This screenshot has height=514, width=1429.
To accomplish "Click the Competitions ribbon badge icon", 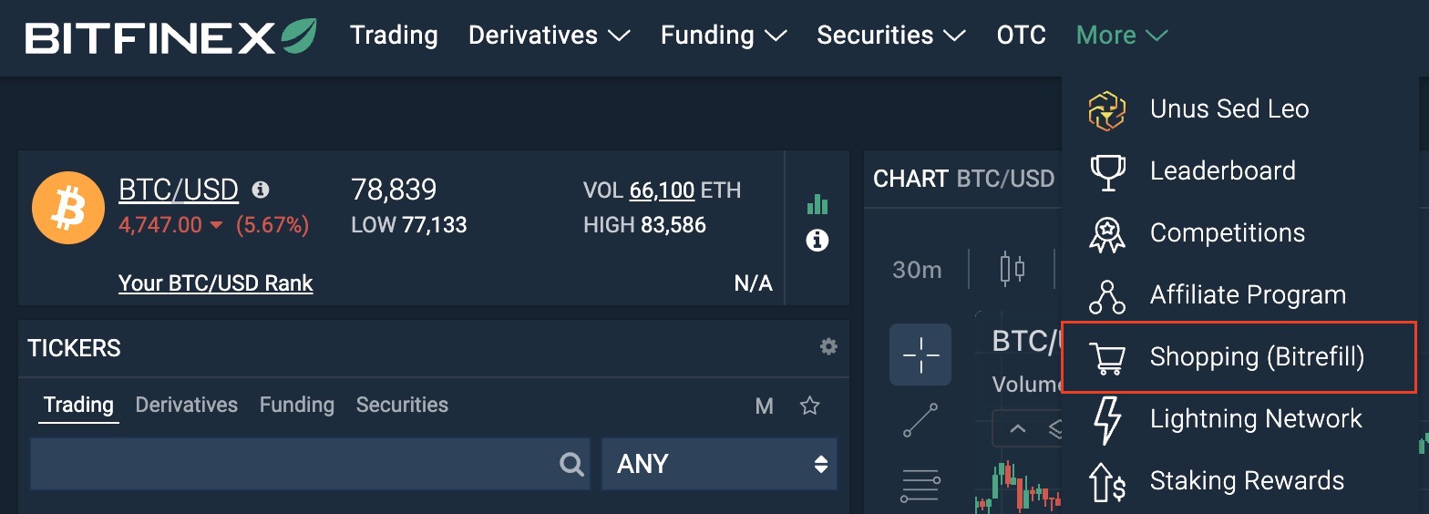I will coord(1107,233).
